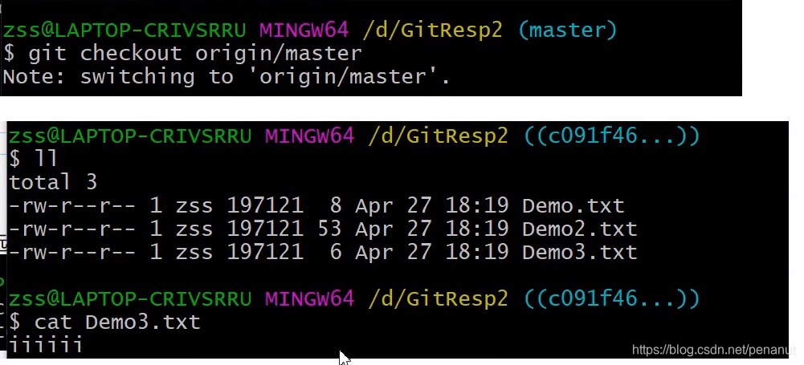This screenshot has height=365, width=804.
Task: Click the file size value '53' in Demo2.txt row
Action: coord(329,229)
